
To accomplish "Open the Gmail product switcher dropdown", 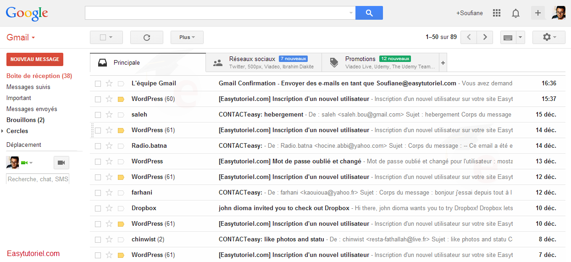I will [21, 38].
